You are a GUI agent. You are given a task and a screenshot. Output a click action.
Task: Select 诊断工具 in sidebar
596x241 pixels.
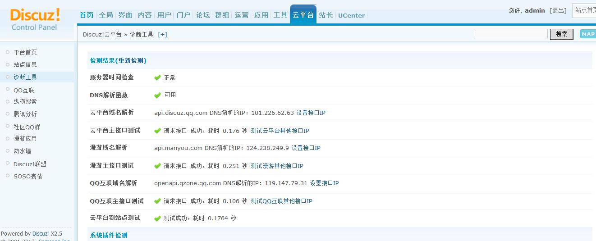point(25,77)
